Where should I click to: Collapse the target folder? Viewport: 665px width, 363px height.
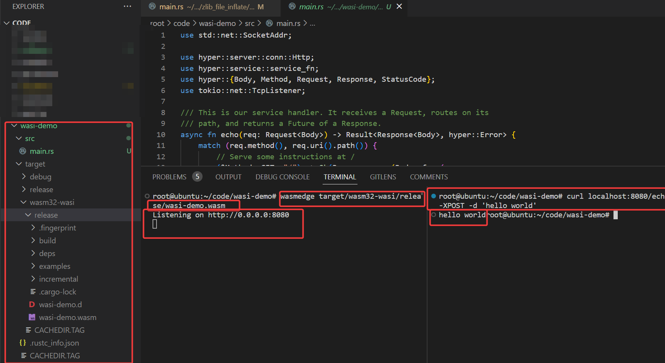(x=19, y=164)
